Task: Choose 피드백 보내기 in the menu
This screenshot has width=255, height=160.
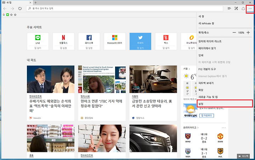Action: 225,83
